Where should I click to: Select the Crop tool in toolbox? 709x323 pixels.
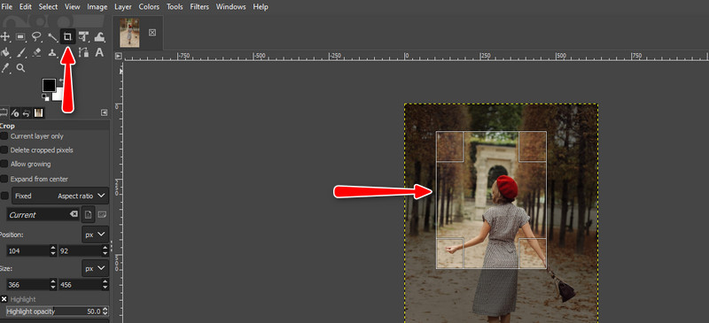(68, 37)
